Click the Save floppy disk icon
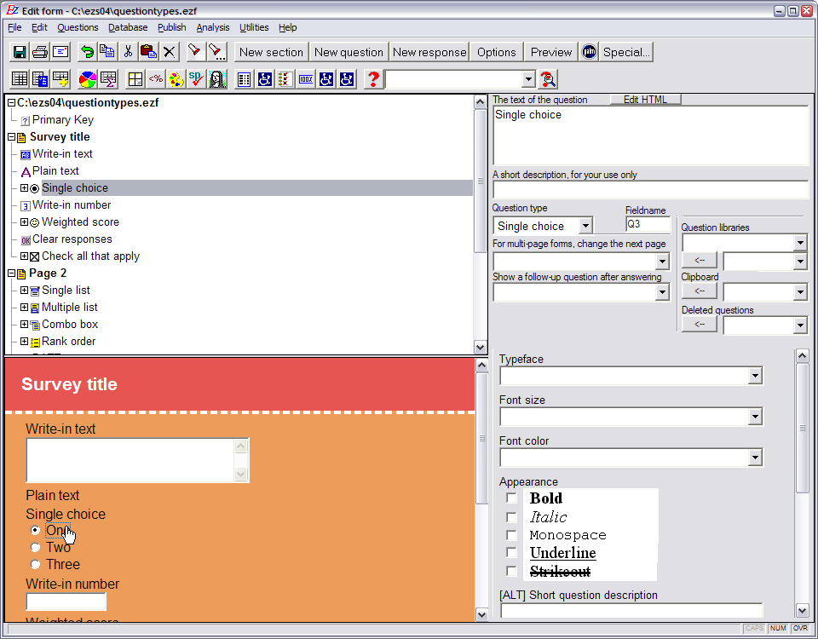Image resolution: width=818 pixels, height=639 pixels. [20, 52]
